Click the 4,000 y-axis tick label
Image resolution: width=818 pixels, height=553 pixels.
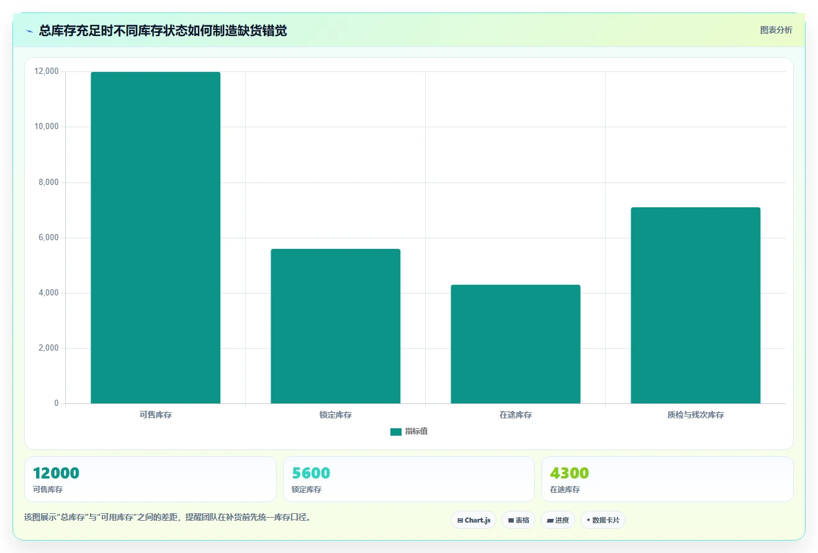click(49, 293)
